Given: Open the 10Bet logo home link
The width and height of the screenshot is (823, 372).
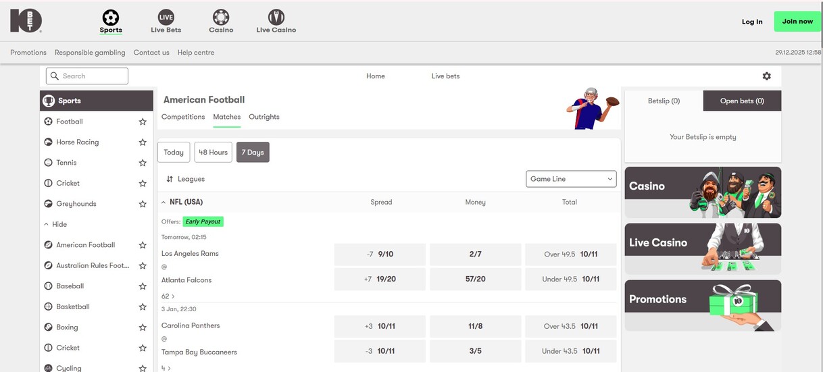Looking at the screenshot, I should (26, 21).
